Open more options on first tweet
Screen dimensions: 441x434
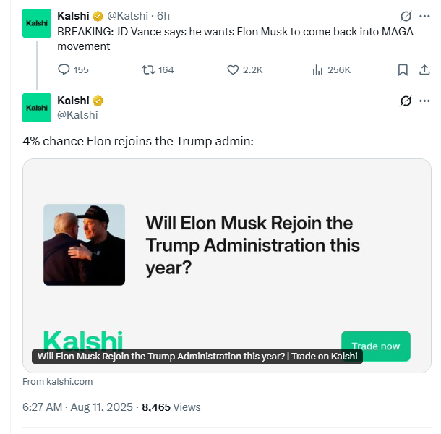[x=424, y=16]
